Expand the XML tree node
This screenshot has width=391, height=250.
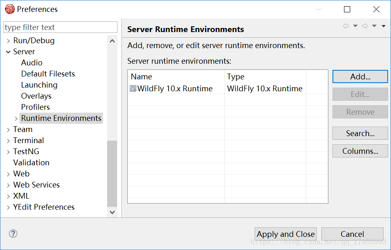coord(8,196)
